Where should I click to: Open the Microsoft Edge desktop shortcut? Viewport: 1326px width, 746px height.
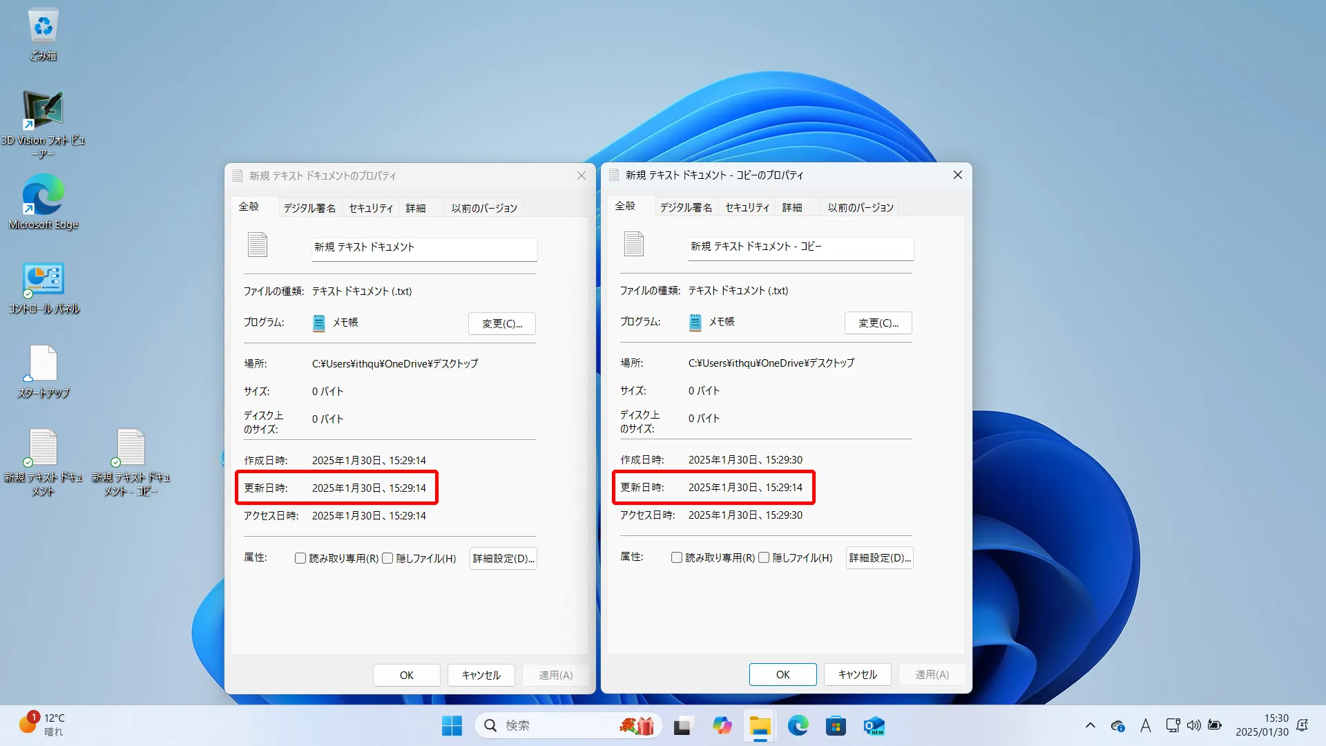click(x=43, y=202)
